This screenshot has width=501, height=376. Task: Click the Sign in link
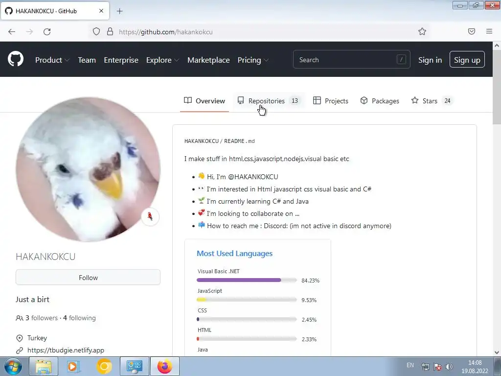coord(430,60)
